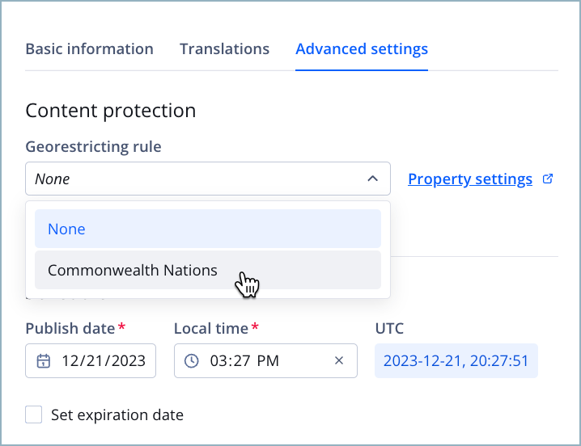Clear the local time with the X icon
Screen dimensions: 581x446
click(339, 361)
